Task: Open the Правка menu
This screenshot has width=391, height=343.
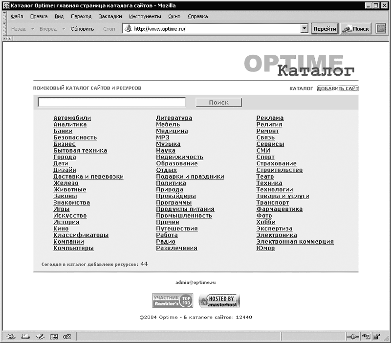Action: [x=39, y=17]
